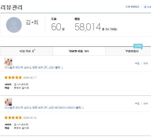Screen dimensions: 151x138
Task: Click the 김*희 user name
Action: tap(32, 22)
